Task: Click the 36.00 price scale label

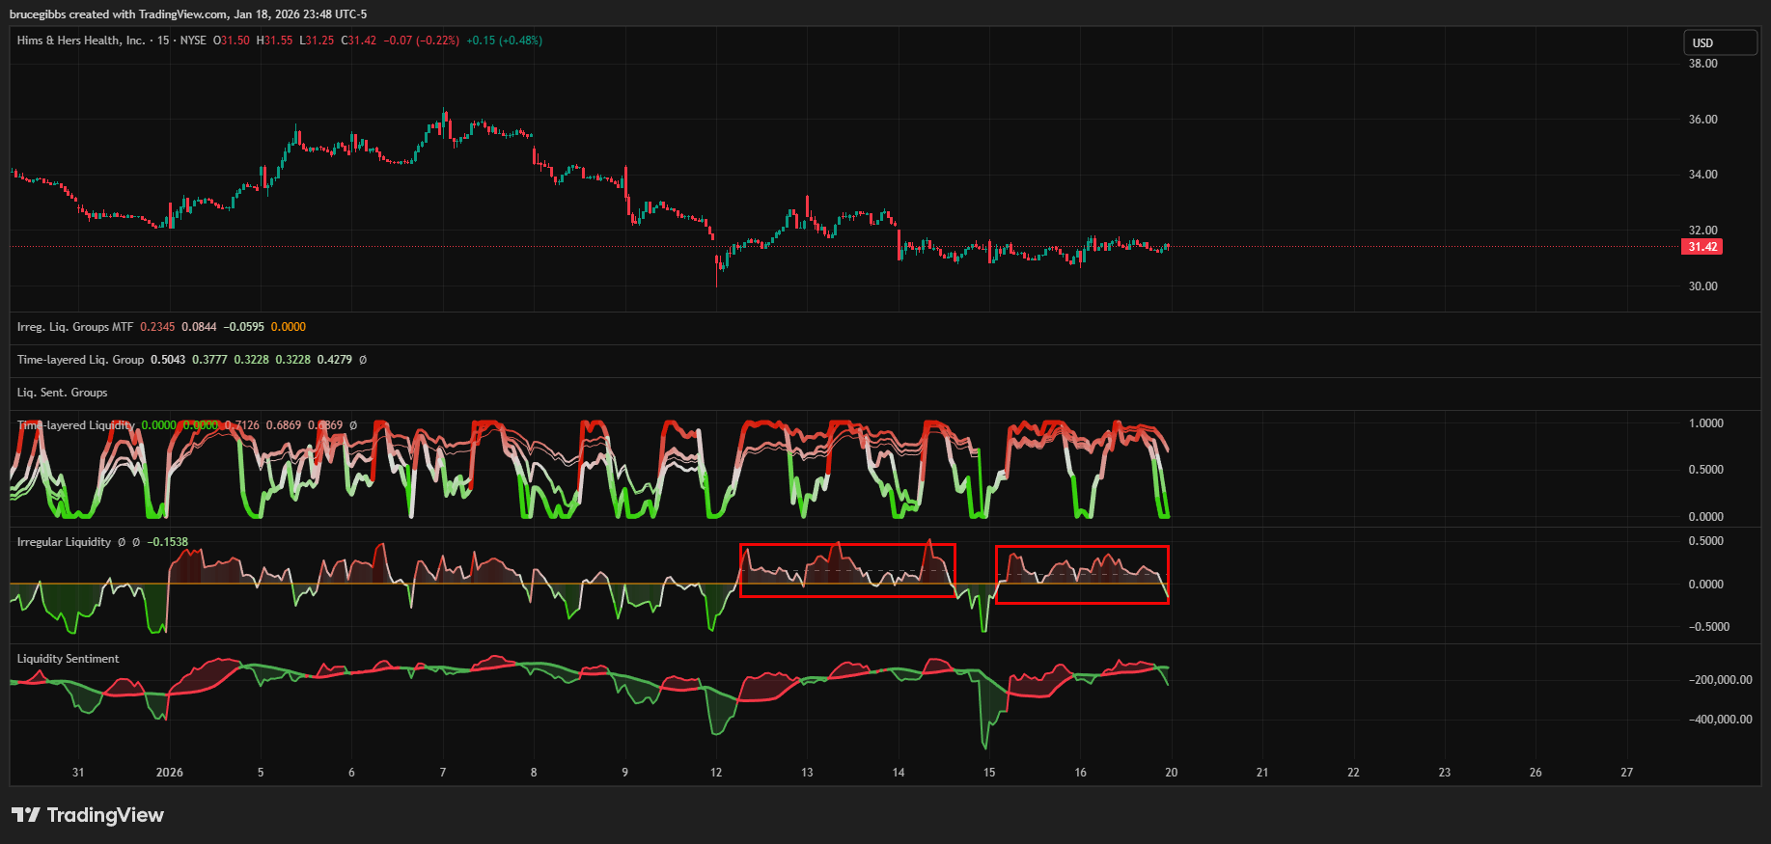Action: (x=1702, y=120)
